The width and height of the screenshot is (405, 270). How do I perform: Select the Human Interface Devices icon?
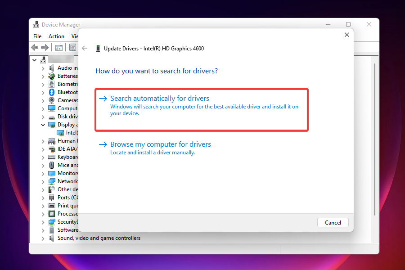pos(52,141)
